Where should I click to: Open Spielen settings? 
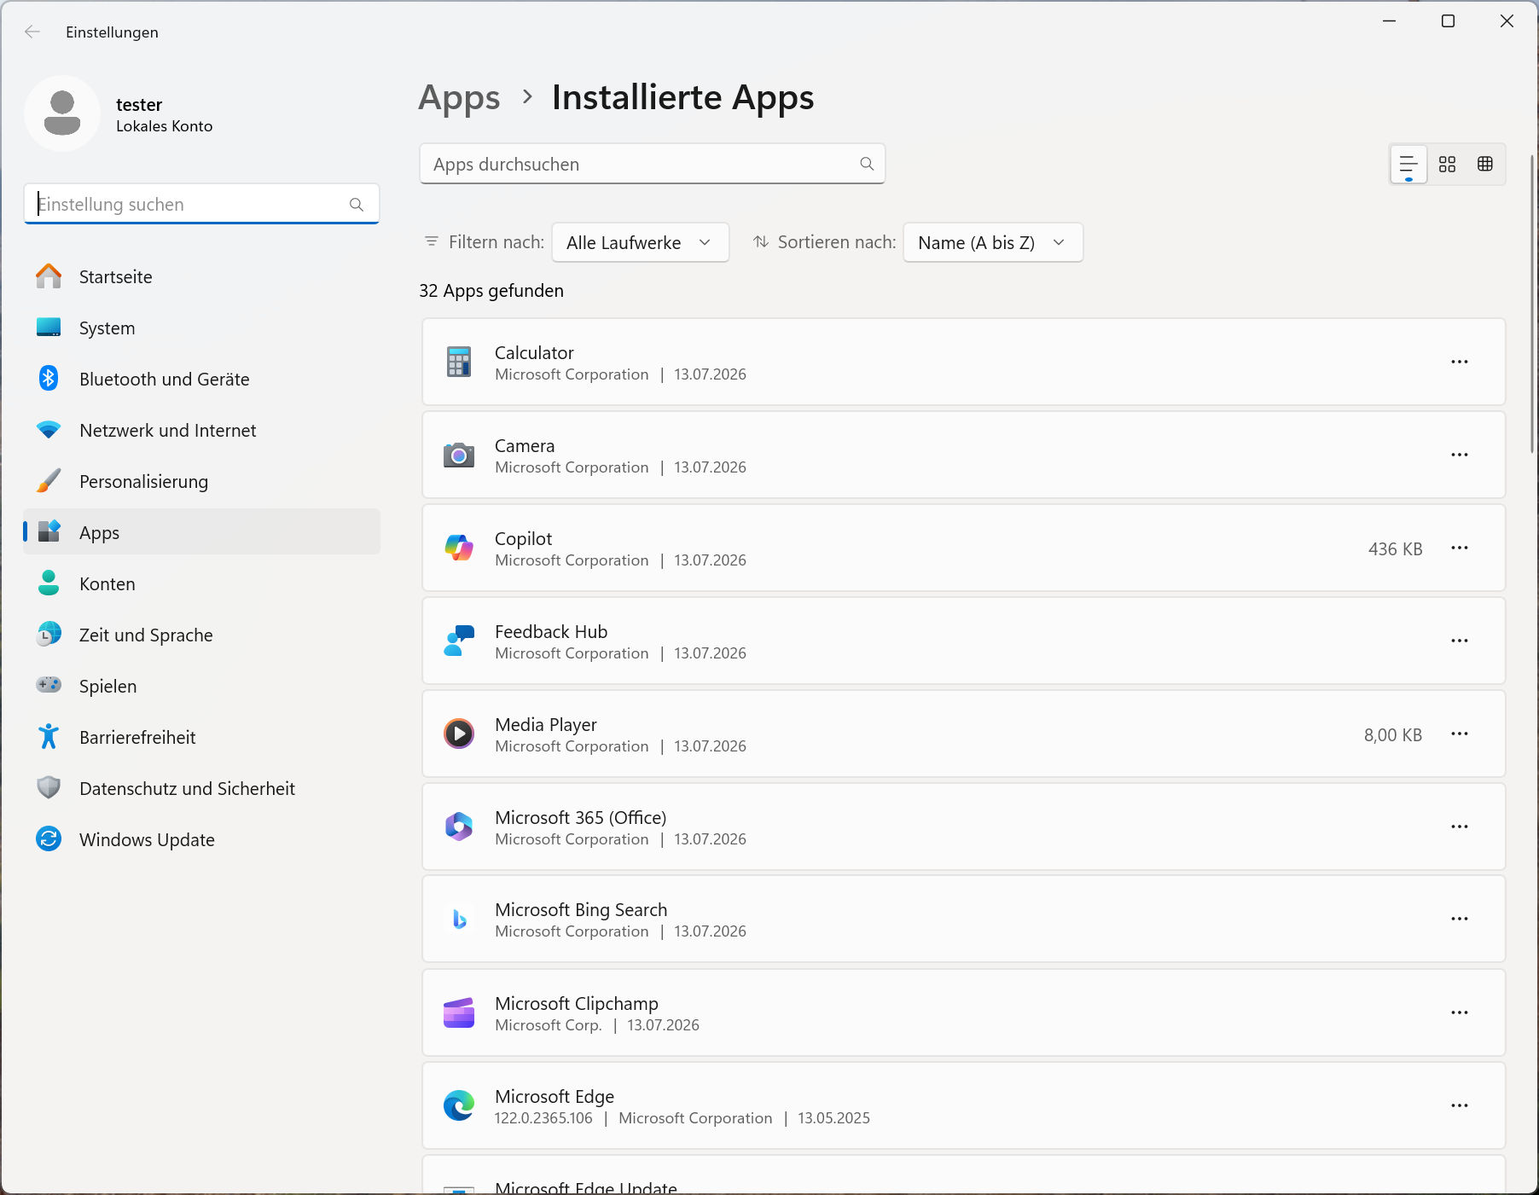click(202, 686)
